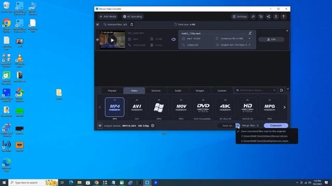Image resolution: width=332 pixels, height=186 pixels.
Task: Click the Windows Start button
Action: tap(4, 182)
